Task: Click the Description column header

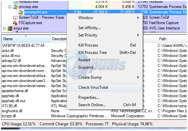Action: tap(59, 39)
